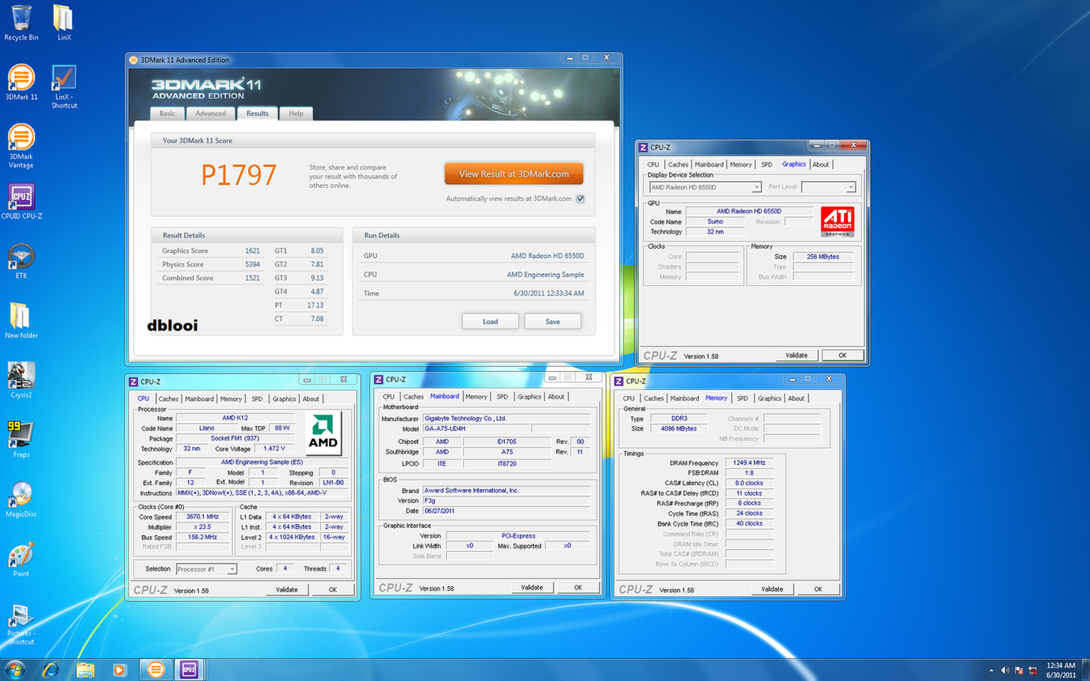Click the Internet Explorer taskbar icon
This screenshot has width=1090, height=681.
pos(51,669)
